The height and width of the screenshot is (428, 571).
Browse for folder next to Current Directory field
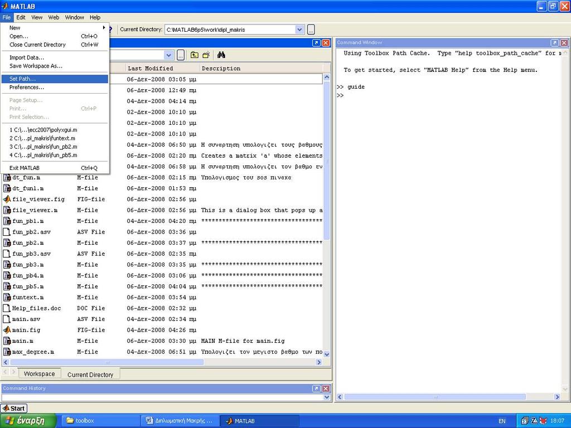pos(311,30)
